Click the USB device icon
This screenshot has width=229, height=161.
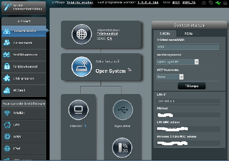[x=123, y=110]
